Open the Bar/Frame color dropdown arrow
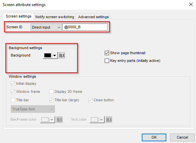The image size is (196, 143). [52, 120]
